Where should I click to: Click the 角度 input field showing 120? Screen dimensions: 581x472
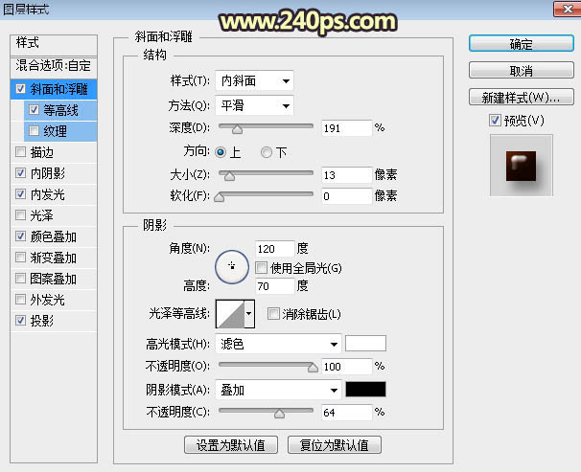point(274,249)
